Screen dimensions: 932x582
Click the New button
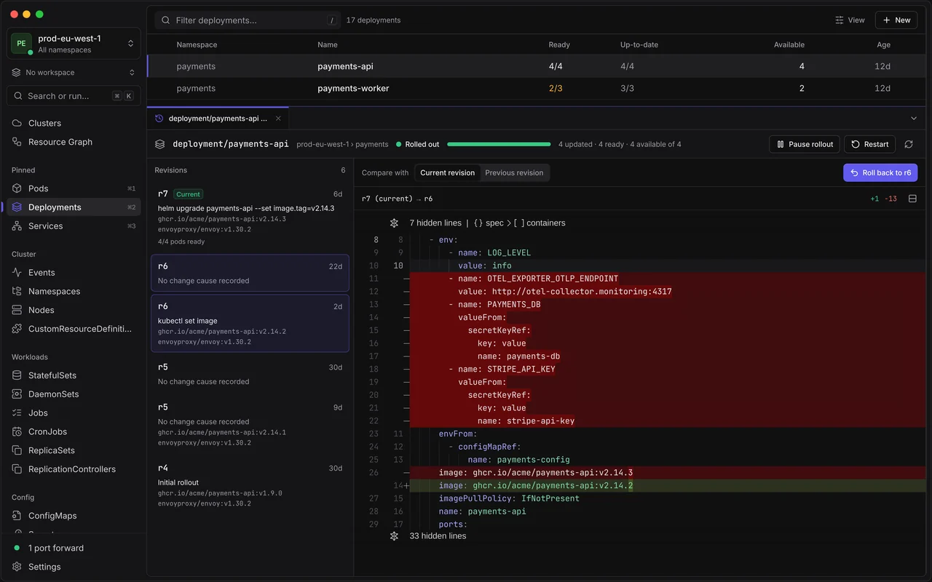[896, 20]
